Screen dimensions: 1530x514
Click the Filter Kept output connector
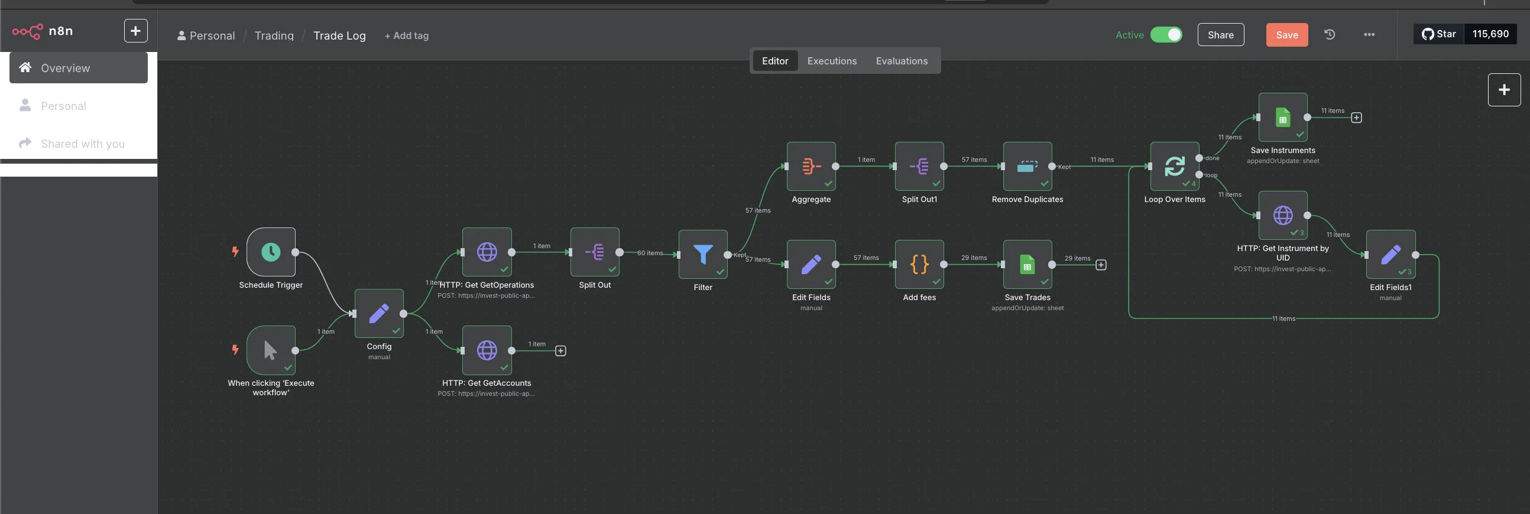pos(728,255)
